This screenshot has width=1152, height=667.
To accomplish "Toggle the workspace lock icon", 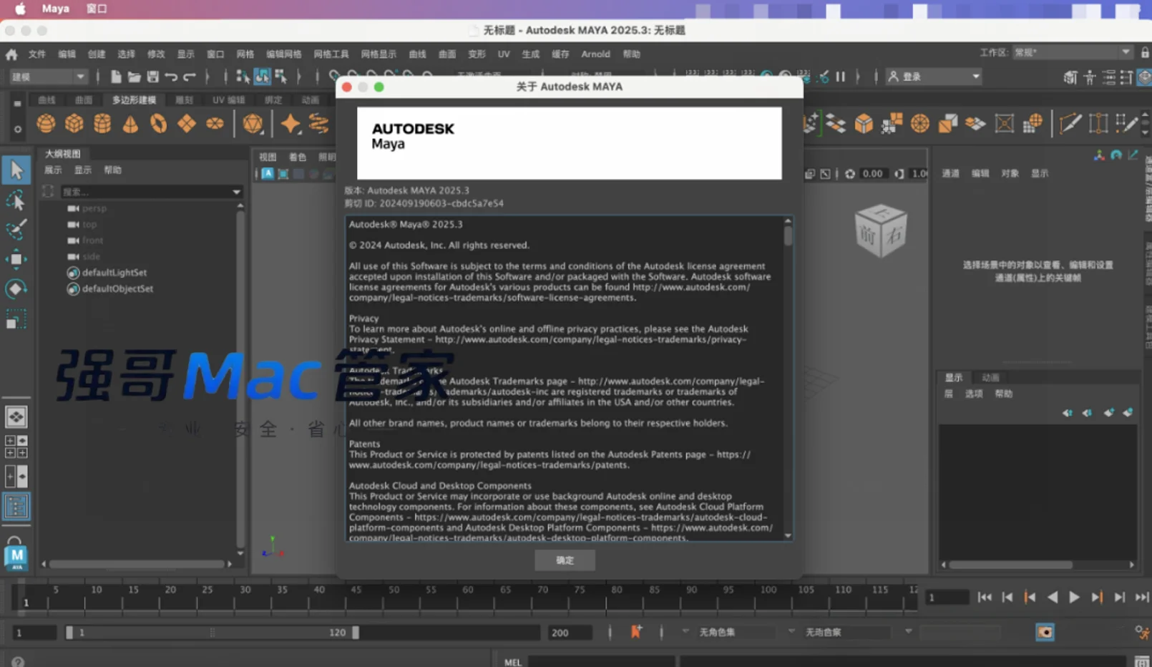I will coord(1145,52).
